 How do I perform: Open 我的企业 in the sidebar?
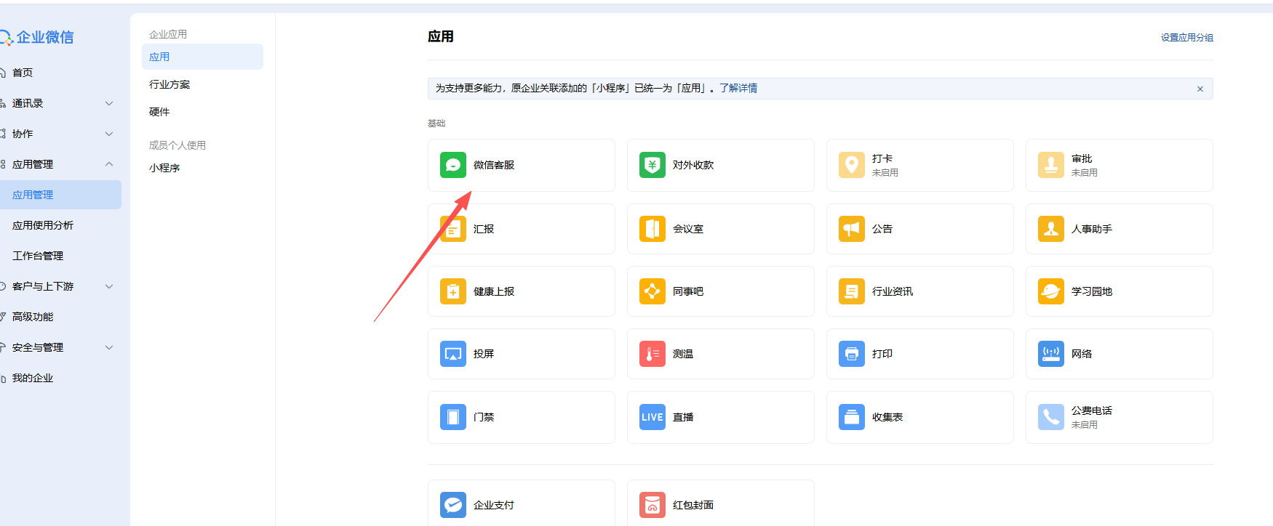point(33,378)
